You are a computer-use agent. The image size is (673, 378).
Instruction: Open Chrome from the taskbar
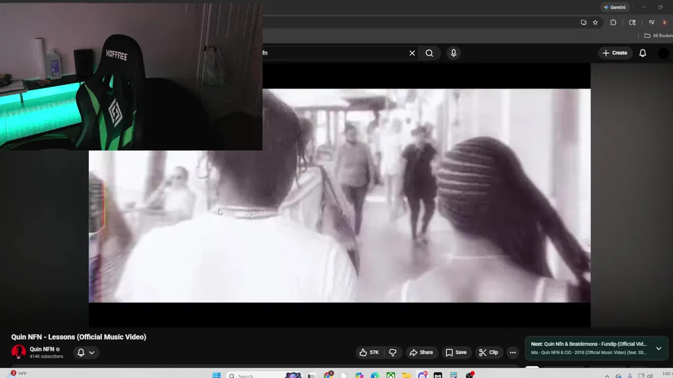pyautogui.click(x=328, y=375)
